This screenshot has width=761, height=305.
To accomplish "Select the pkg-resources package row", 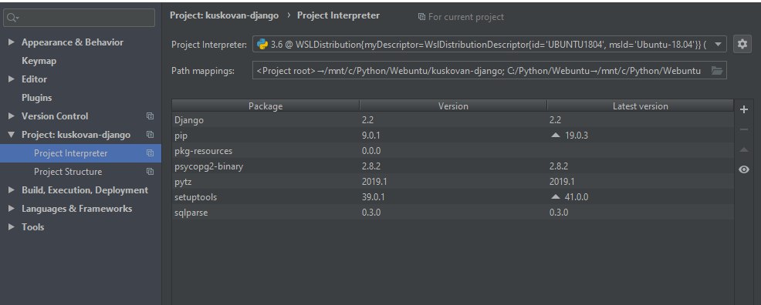I will pyautogui.click(x=453, y=150).
